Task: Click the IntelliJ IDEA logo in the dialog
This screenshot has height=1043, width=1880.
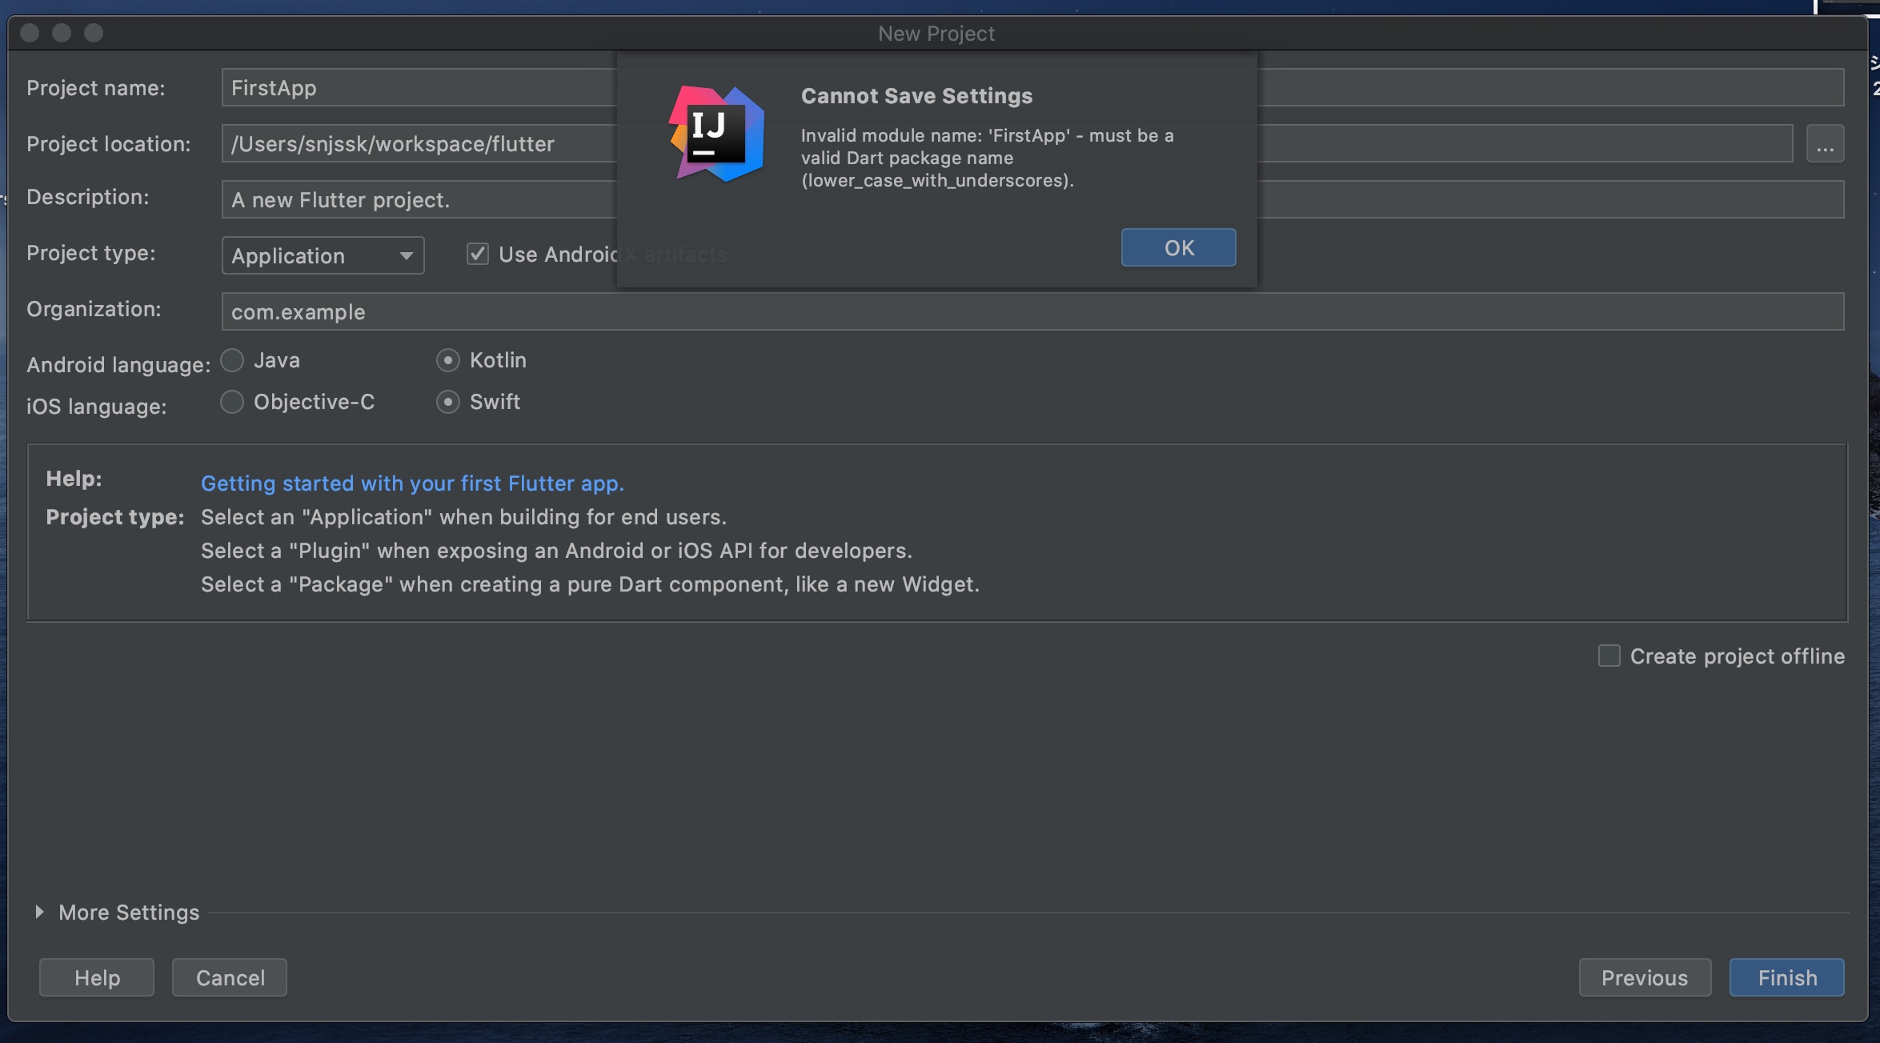Action: coord(716,134)
